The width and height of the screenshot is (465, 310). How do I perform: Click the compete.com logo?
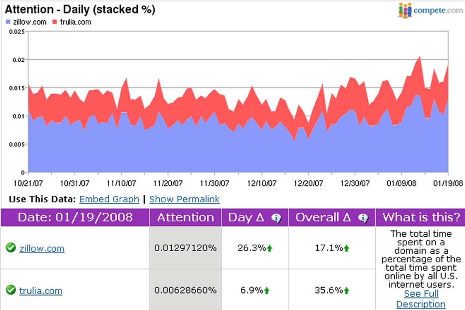pyautogui.click(x=430, y=10)
